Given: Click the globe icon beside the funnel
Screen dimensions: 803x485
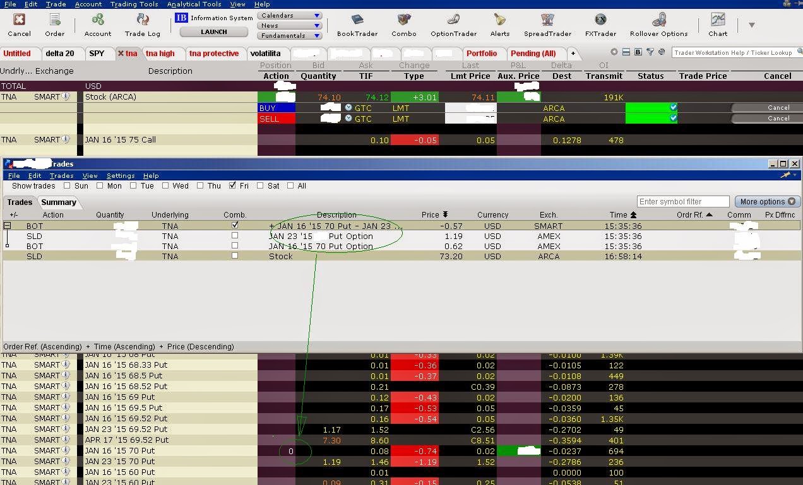Looking at the screenshot, I should (x=661, y=52).
